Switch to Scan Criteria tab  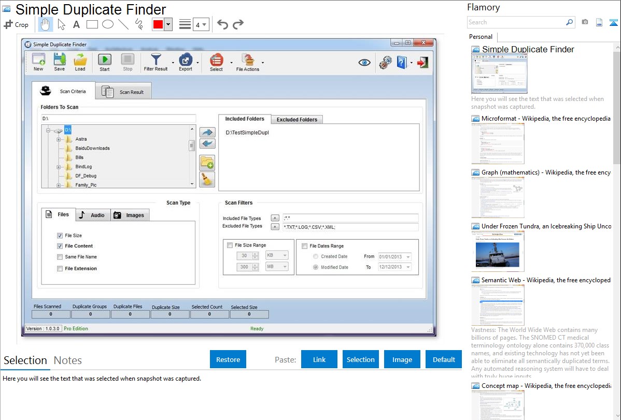63,91
